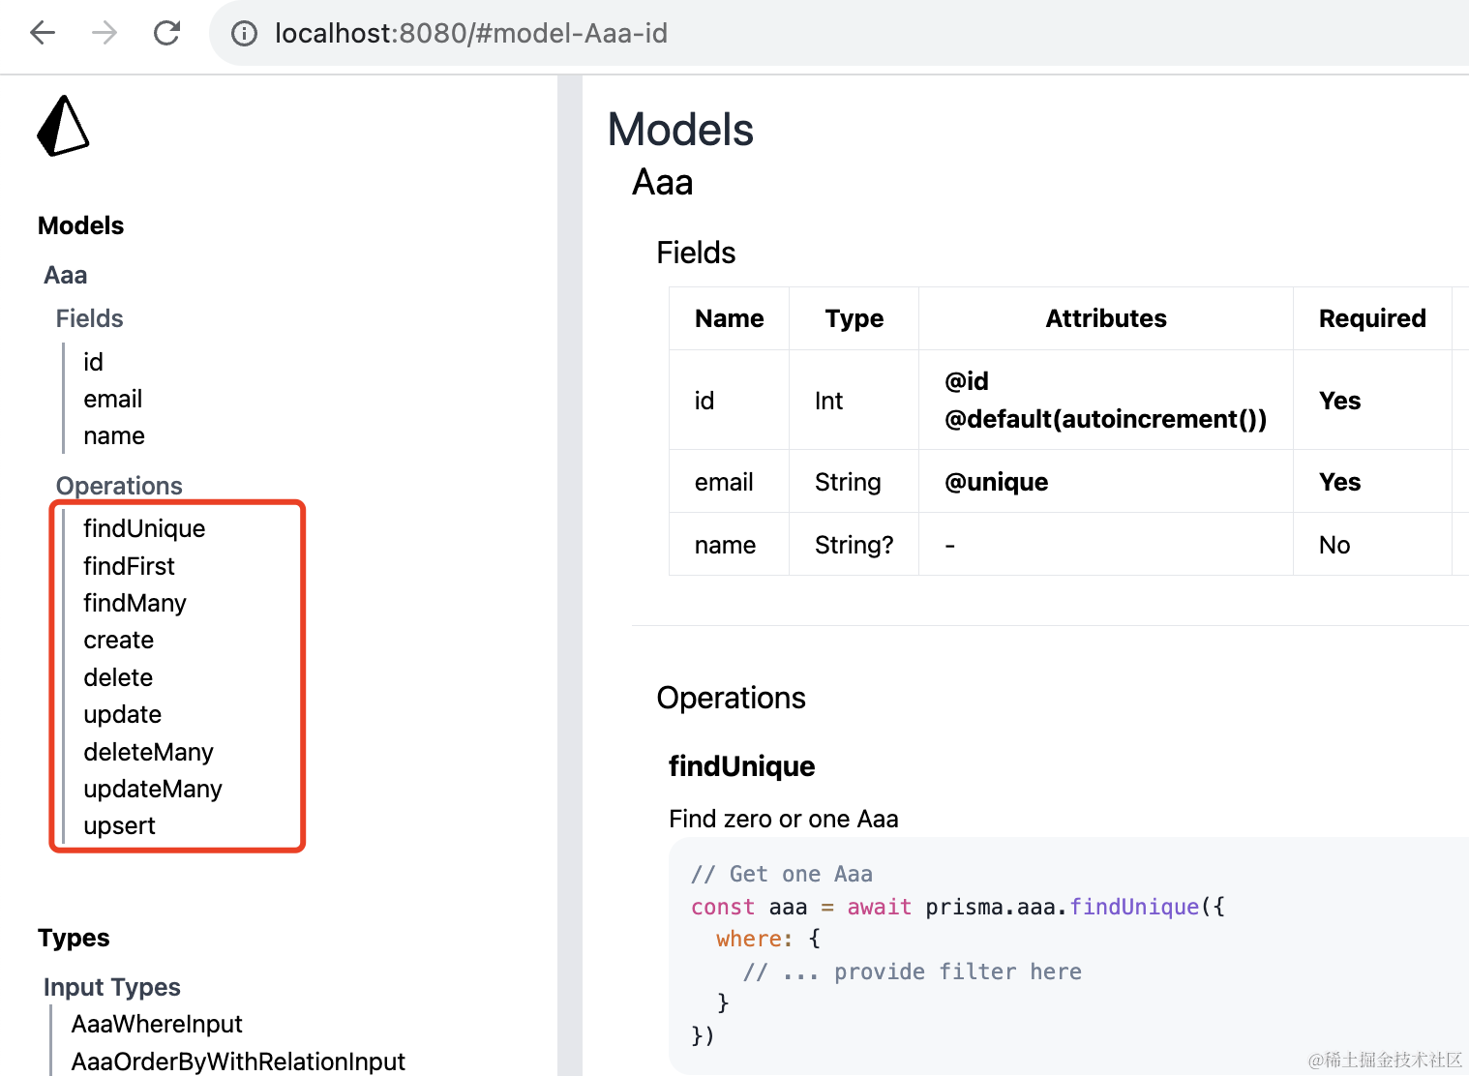Jump to the create operation
The image size is (1469, 1076).
pyautogui.click(x=118, y=640)
